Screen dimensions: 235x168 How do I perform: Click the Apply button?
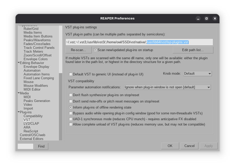[x=209, y=146]
